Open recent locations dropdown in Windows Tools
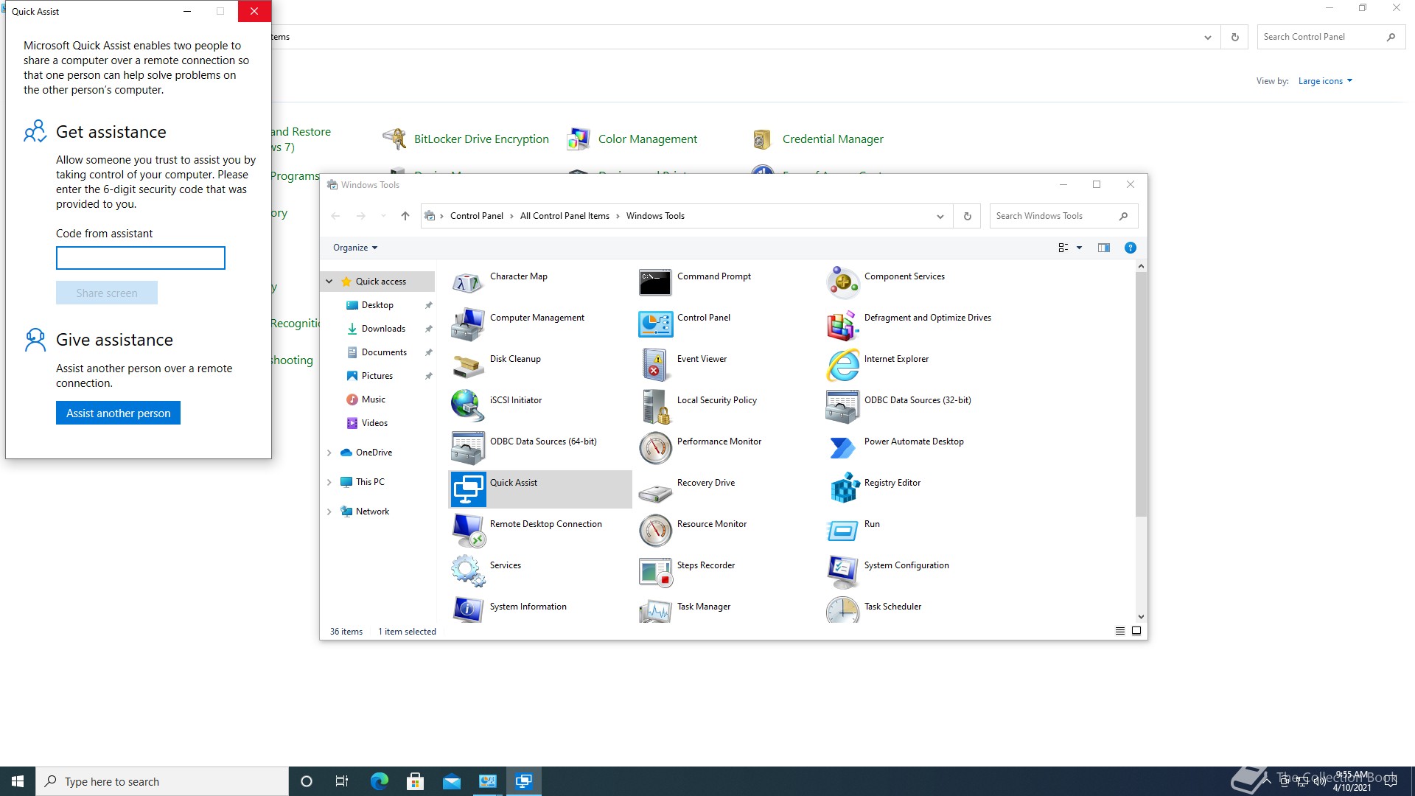This screenshot has width=1415, height=796. point(382,216)
